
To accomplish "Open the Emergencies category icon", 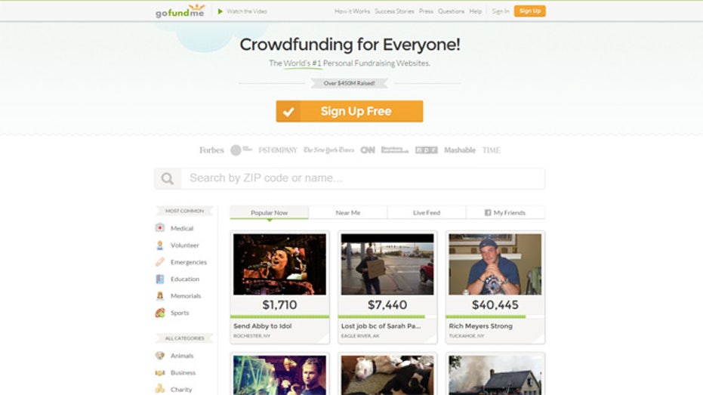I will point(160,262).
